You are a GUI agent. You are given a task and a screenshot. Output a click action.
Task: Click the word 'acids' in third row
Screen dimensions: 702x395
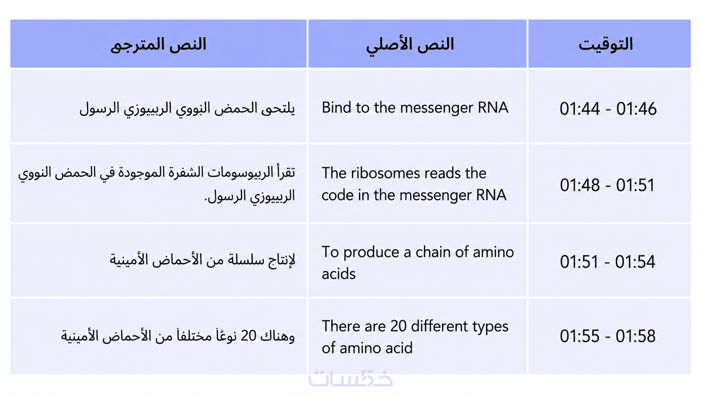coord(338,274)
